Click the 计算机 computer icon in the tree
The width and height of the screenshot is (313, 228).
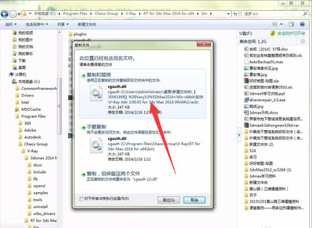11,75
